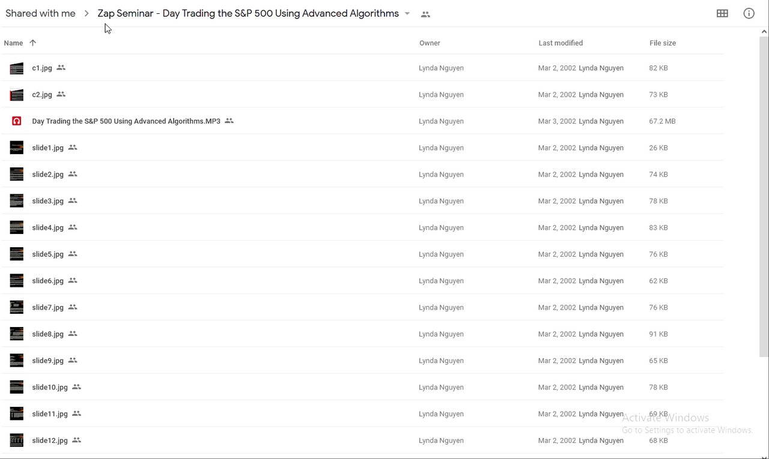Select slide2.jpg thumbnail icon
This screenshot has height=459, width=769.
pyautogui.click(x=17, y=175)
